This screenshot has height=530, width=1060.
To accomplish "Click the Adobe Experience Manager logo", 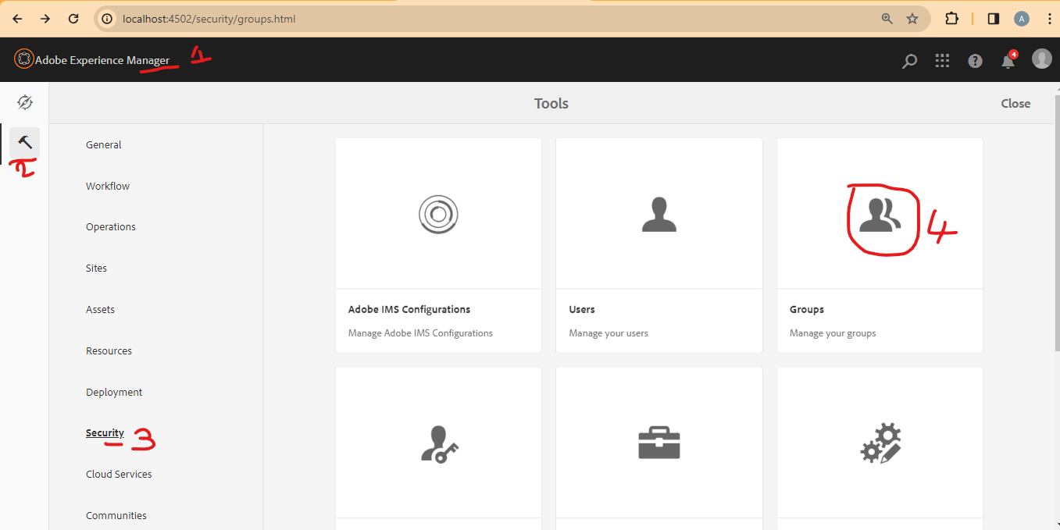I will (x=94, y=59).
